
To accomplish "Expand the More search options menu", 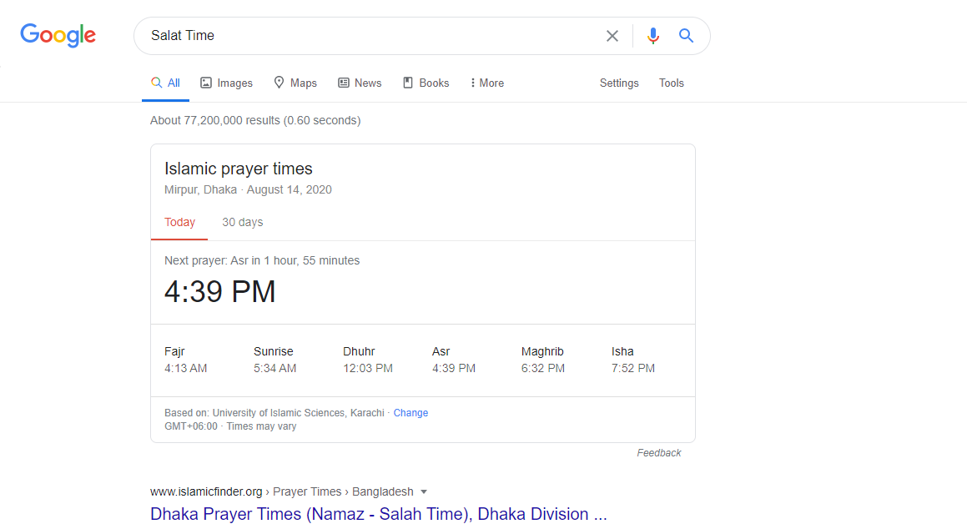I will click(x=486, y=83).
